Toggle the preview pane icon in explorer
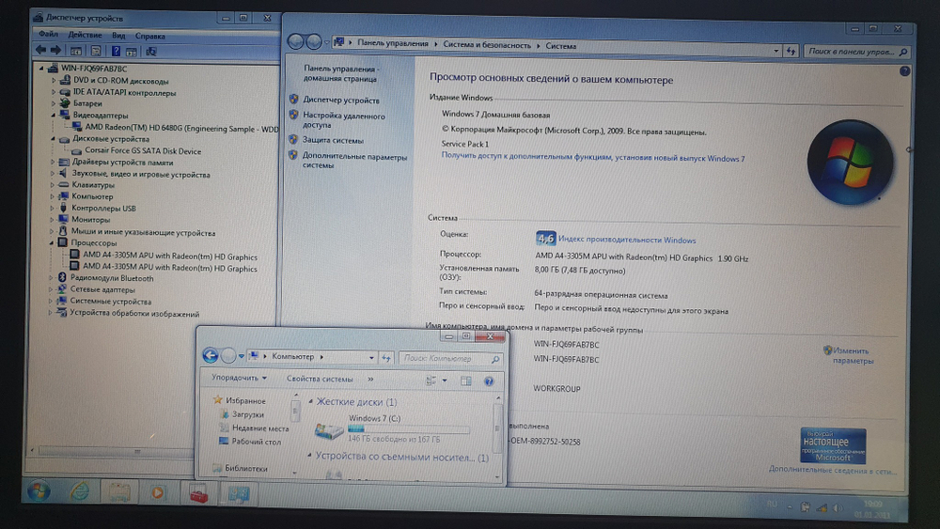The width and height of the screenshot is (940, 529). (466, 381)
